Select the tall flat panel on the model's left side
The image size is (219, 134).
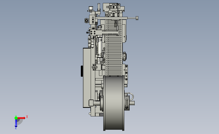[x=87, y=78]
